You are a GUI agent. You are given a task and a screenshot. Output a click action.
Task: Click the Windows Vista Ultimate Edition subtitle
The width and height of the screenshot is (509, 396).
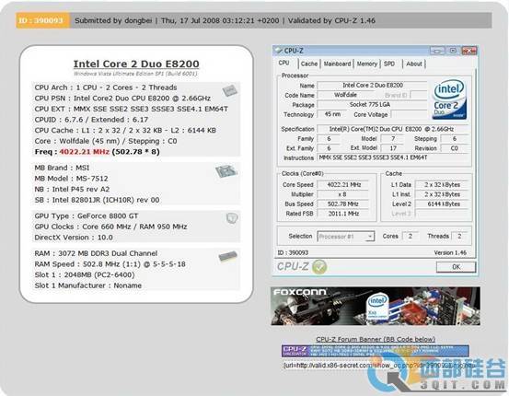pos(135,74)
